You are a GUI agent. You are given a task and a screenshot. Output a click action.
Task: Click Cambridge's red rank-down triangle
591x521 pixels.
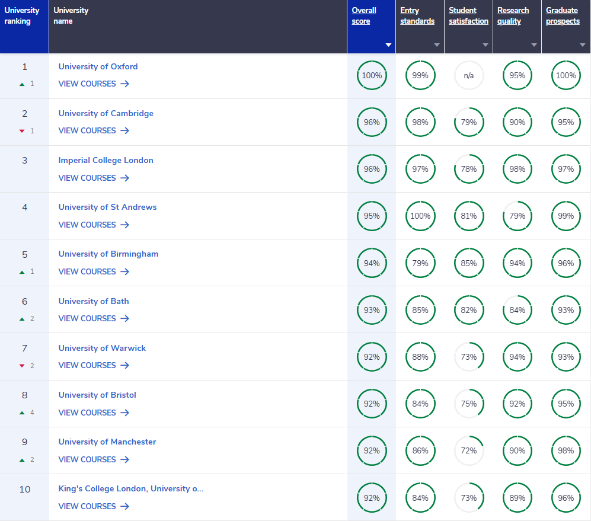[22, 131]
